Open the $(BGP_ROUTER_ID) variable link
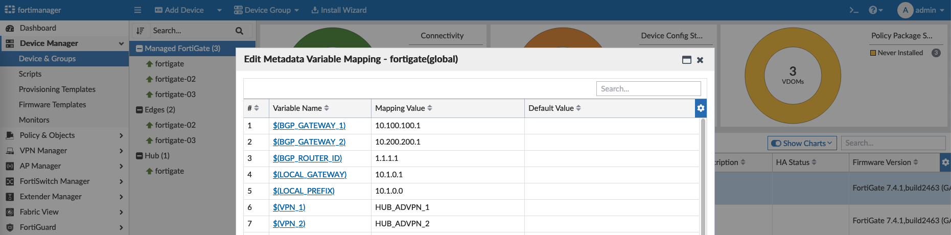 pyautogui.click(x=307, y=158)
